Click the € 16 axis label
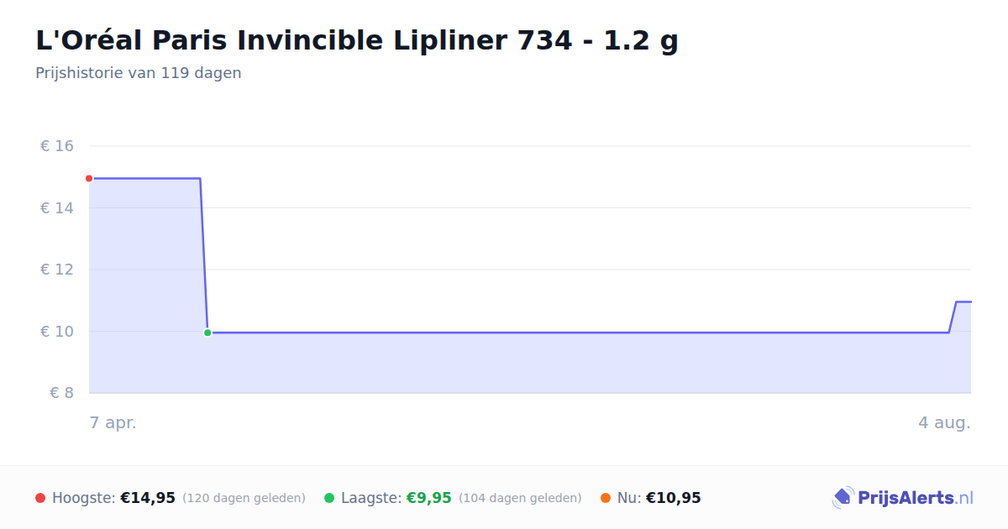The width and height of the screenshot is (1008, 529). 57,146
